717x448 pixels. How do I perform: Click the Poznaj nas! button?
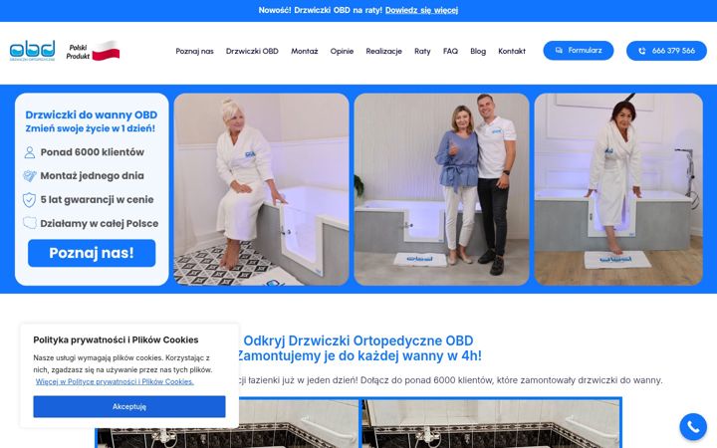(92, 253)
